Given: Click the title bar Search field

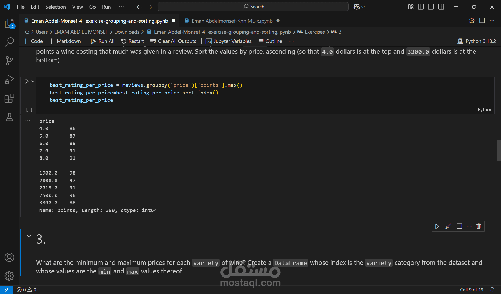Looking at the screenshot, I should [253, 7].
